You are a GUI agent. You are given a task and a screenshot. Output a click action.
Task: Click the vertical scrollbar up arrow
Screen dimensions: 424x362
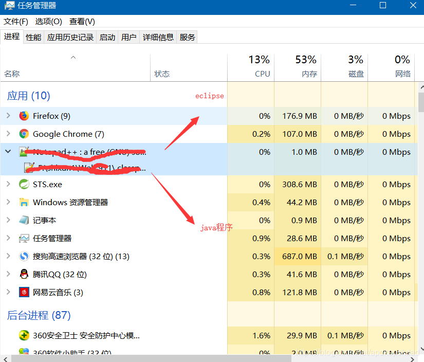(421, 87)
